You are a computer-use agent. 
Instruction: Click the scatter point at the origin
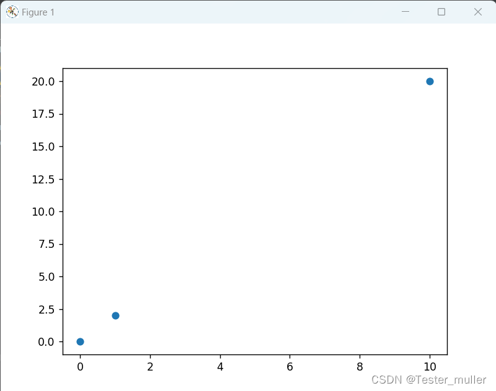[81, 341]
